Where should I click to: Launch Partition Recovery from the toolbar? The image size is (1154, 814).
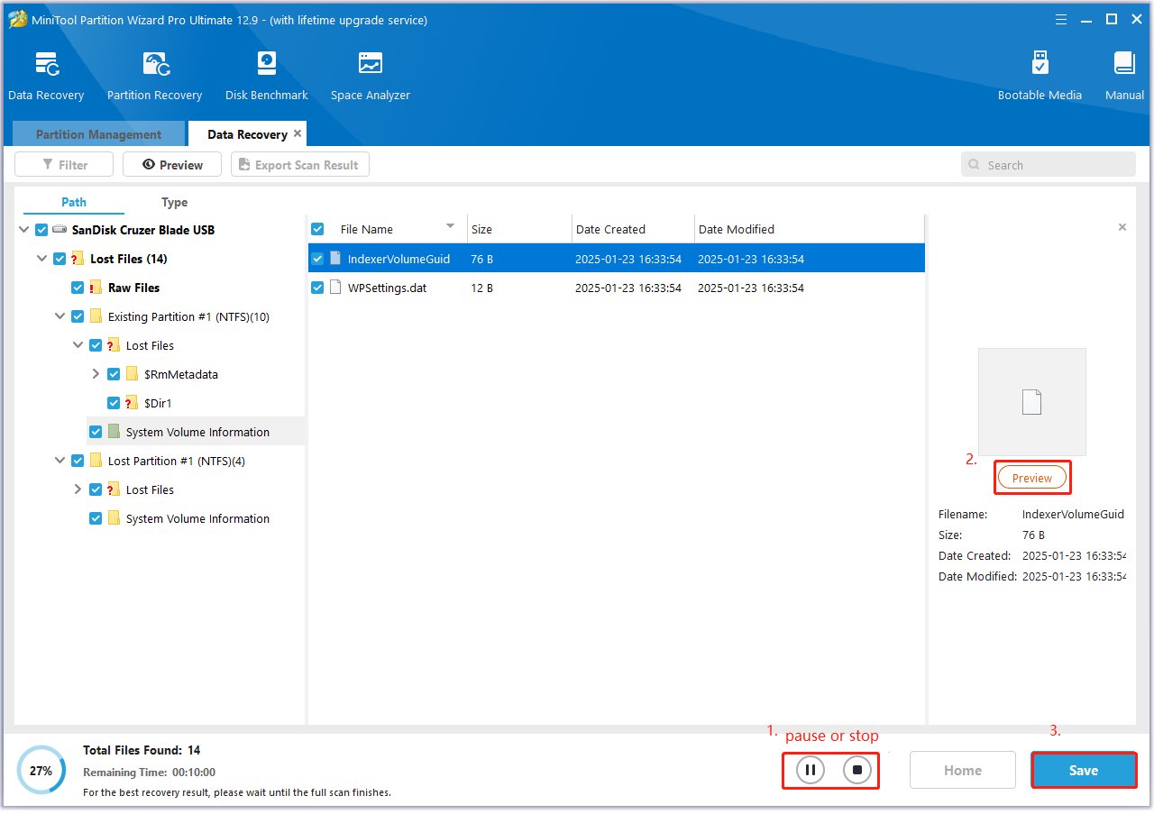154,77
